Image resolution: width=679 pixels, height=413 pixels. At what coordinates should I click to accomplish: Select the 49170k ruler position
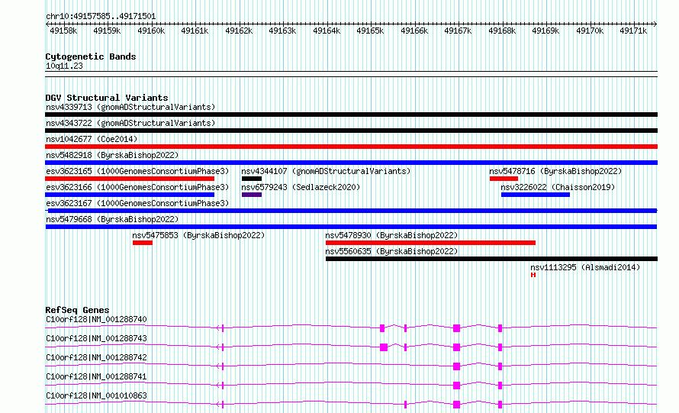pyautogui.click(x=590, y=31)
